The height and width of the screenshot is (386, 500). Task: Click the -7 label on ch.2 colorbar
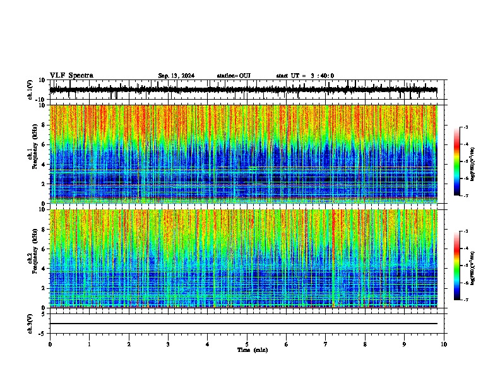coord(466,300)
